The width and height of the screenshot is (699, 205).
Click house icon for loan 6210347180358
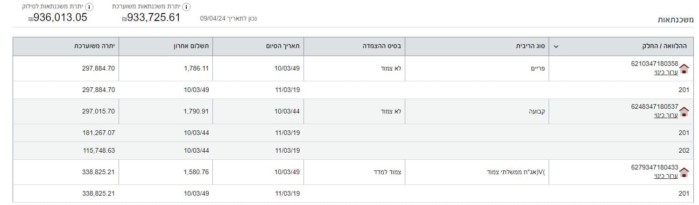tap(684, 69)
